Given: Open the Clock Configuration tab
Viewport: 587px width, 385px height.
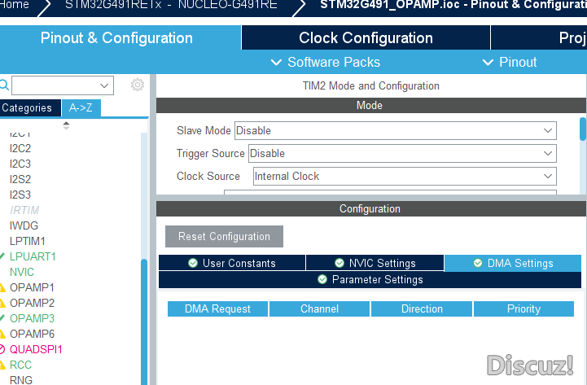Looking at the screenshot, I should coord(366,37).
